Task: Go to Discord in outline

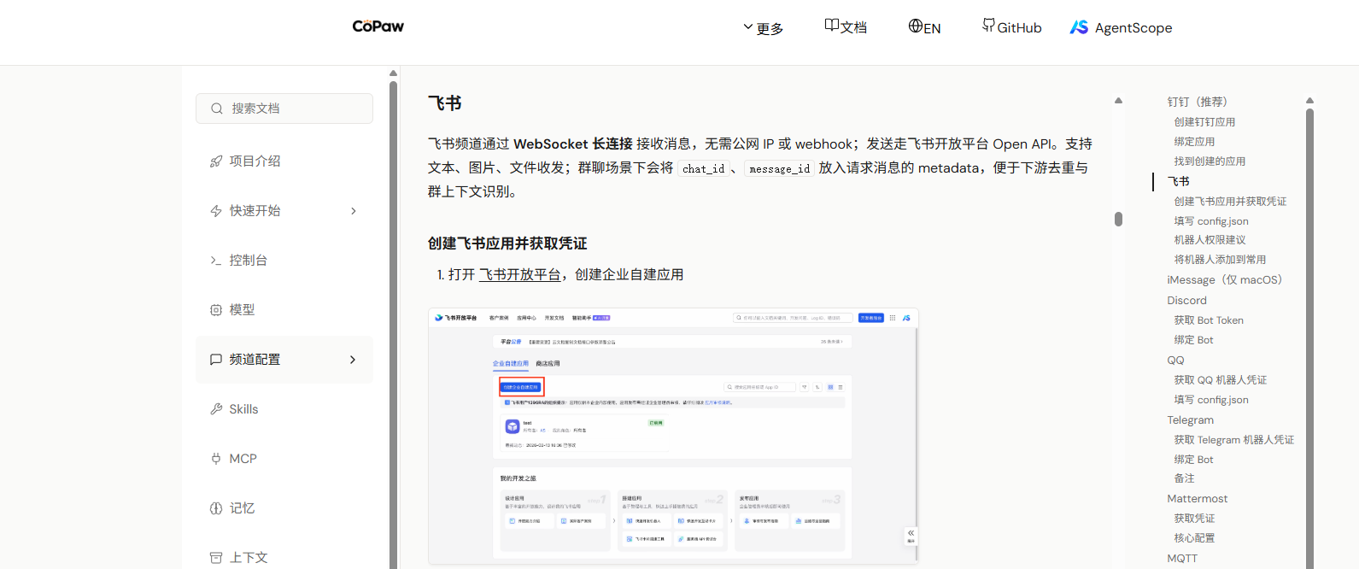Action: point(1186,301)
